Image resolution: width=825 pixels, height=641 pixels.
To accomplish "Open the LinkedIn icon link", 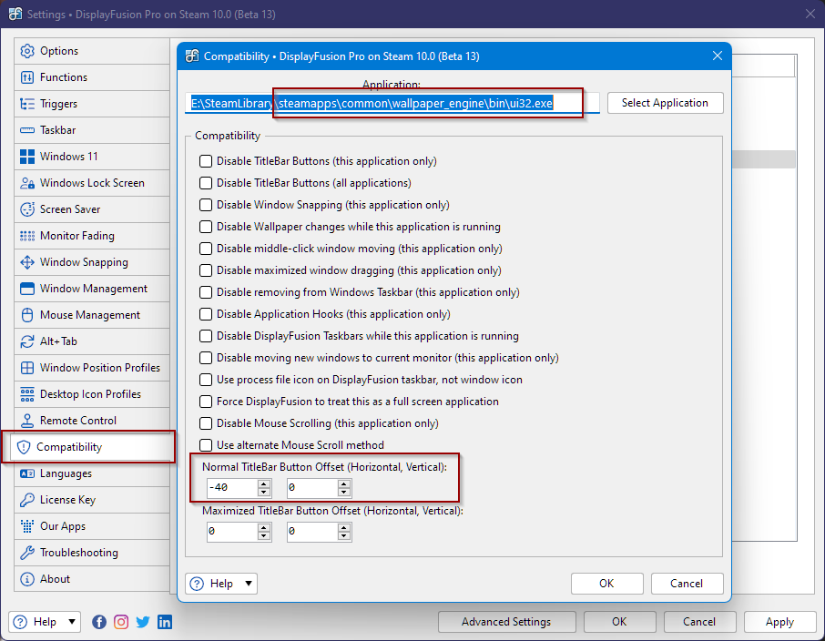I will click(x=165, y=622).
